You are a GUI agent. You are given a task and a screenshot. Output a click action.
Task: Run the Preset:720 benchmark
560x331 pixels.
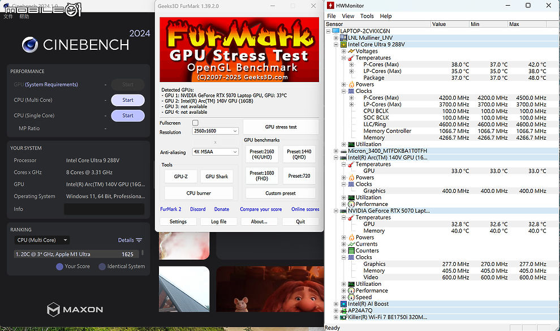299,175
